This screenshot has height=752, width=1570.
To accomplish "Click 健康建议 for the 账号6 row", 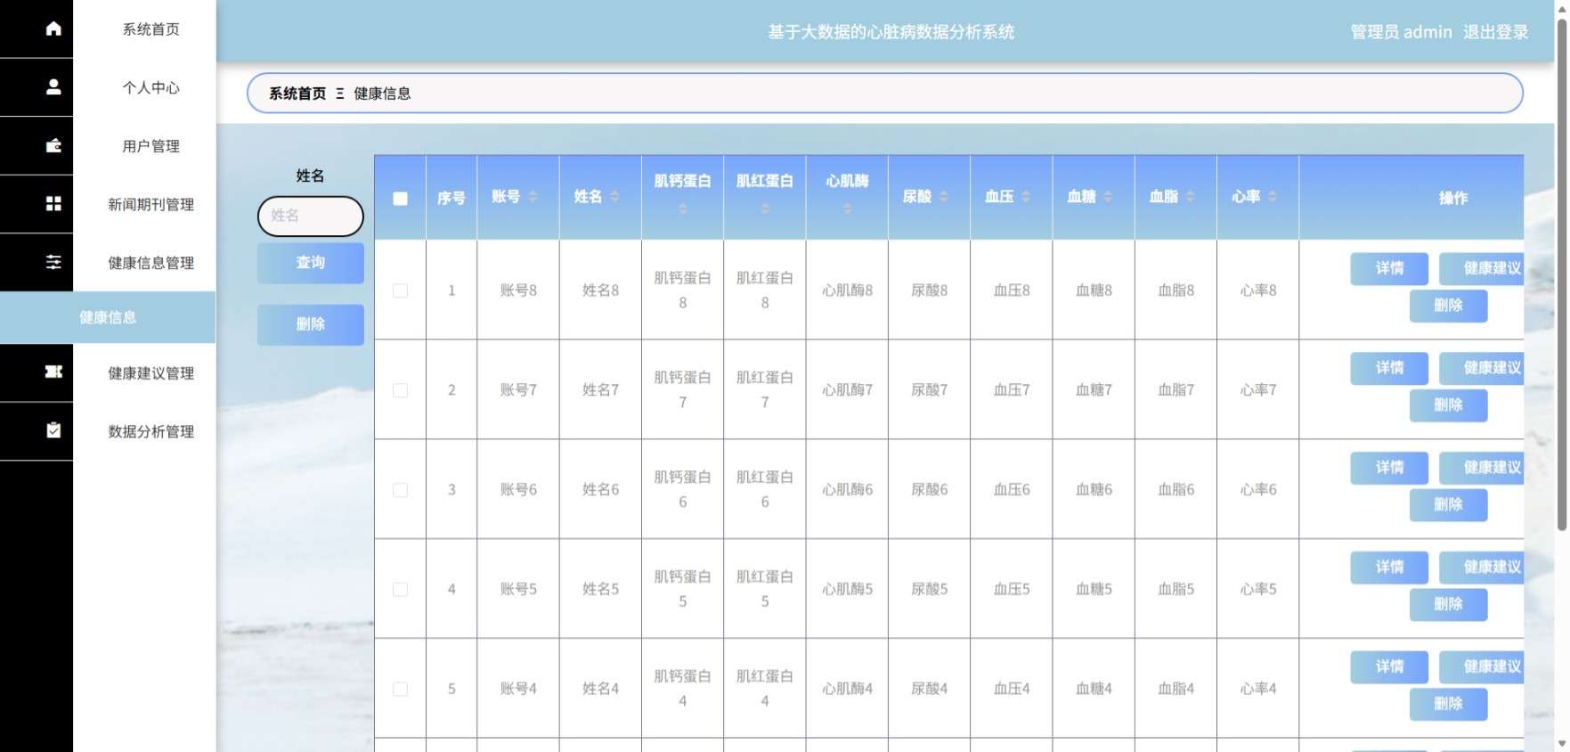I will [x=1482, y=468].
